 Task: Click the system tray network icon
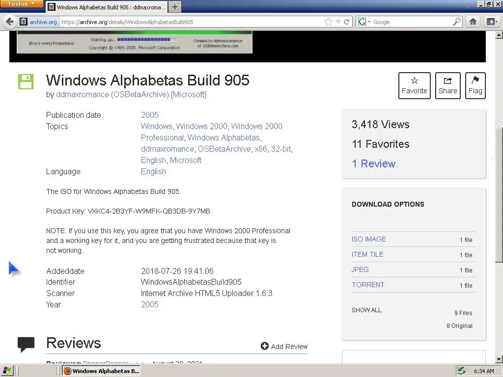[x=462, y=371]
